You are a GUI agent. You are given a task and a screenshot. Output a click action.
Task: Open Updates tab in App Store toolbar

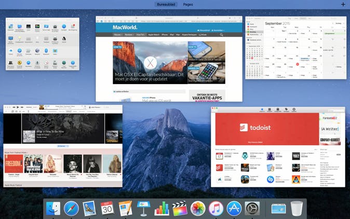[x=294, y=109]
